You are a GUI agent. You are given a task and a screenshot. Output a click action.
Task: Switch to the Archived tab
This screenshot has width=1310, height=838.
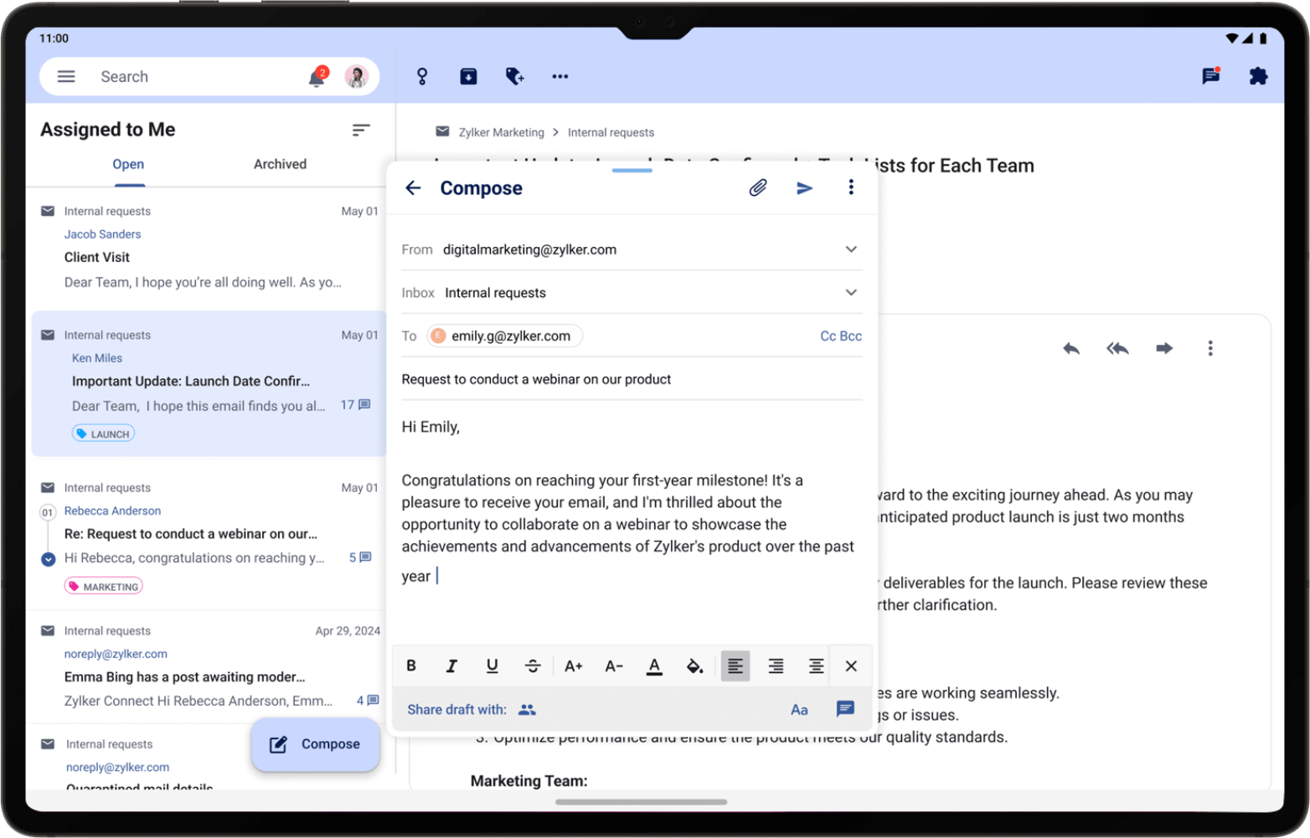(280, 164)
